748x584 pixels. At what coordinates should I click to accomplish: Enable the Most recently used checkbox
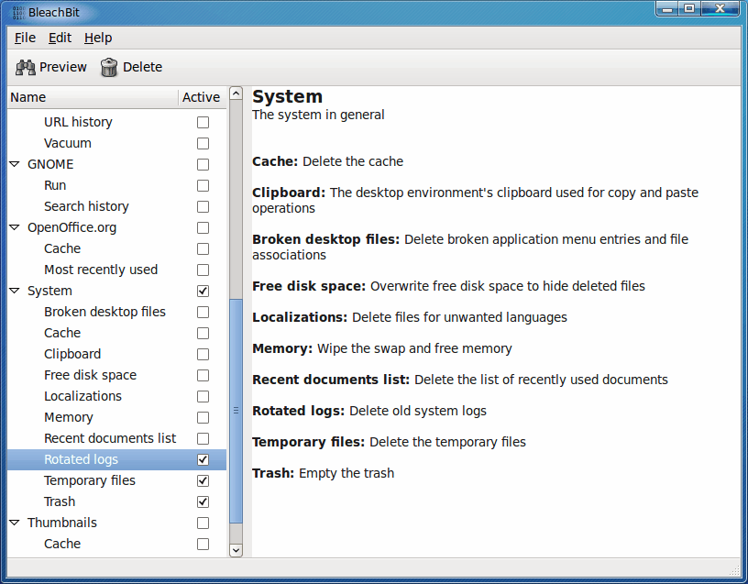point(203,270)
